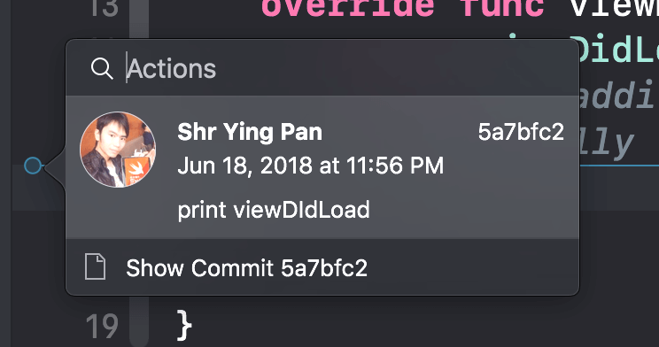This screenshot has width=659, height=347.
Task: Click the pink override keyword
Action: 347,8
